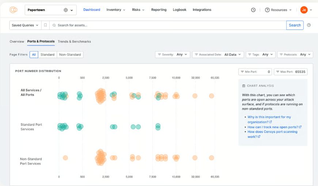The image size is (318, 186).
Task: Expand the Protocols filter dropdown
Action: (295, 55)
